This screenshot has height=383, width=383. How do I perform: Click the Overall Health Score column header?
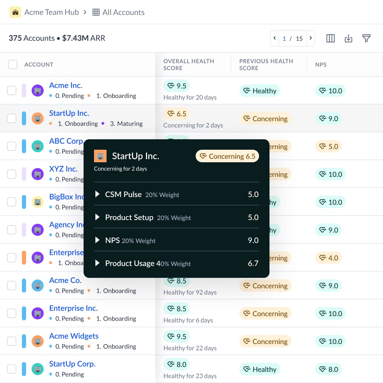[x=189, y=64]
